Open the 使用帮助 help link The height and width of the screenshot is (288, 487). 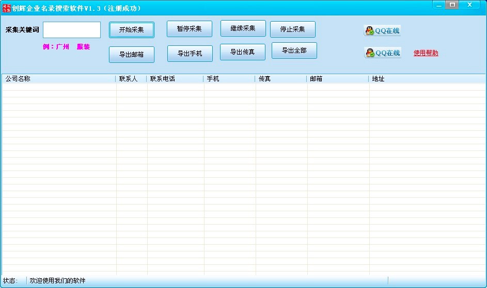pos(426,53)
